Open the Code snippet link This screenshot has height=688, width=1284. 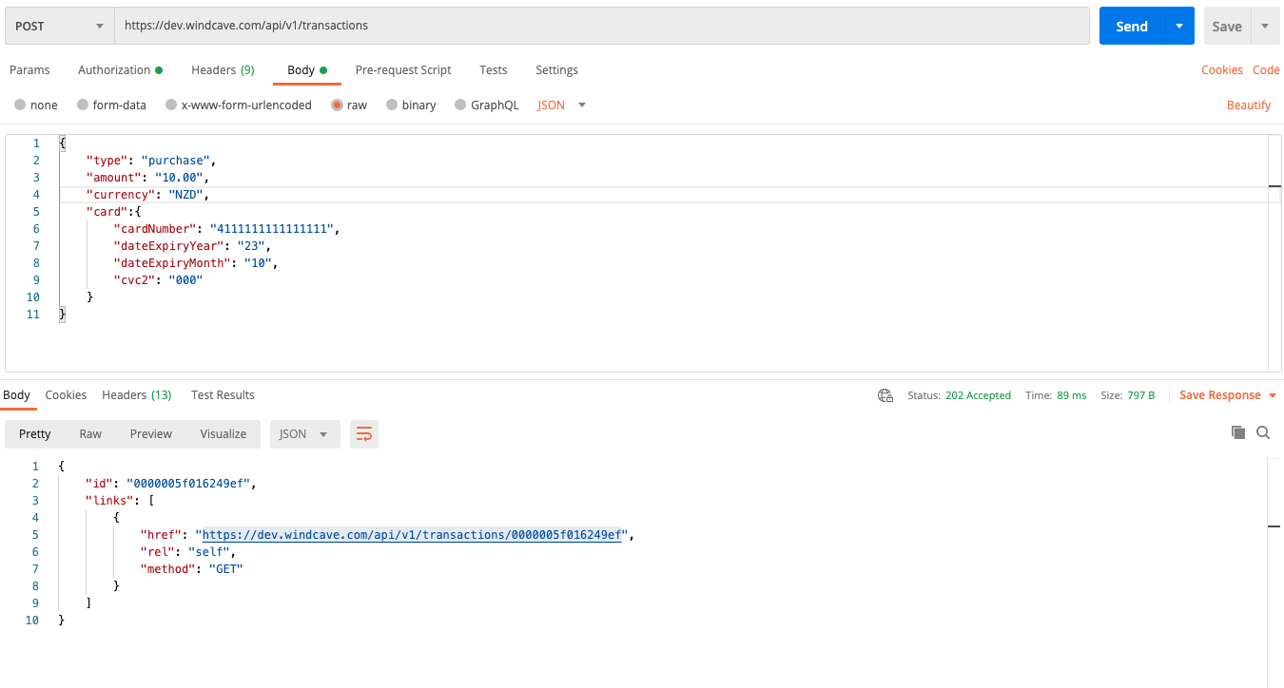[x=1266, y=70]
